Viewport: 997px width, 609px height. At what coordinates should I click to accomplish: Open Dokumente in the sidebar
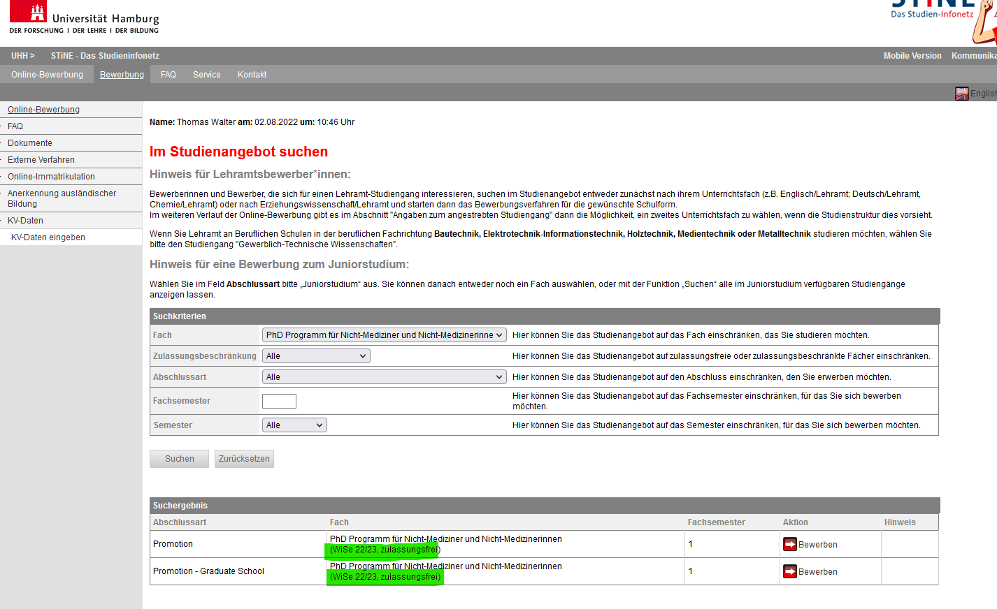pyautogui.click(x=30, y=143)
